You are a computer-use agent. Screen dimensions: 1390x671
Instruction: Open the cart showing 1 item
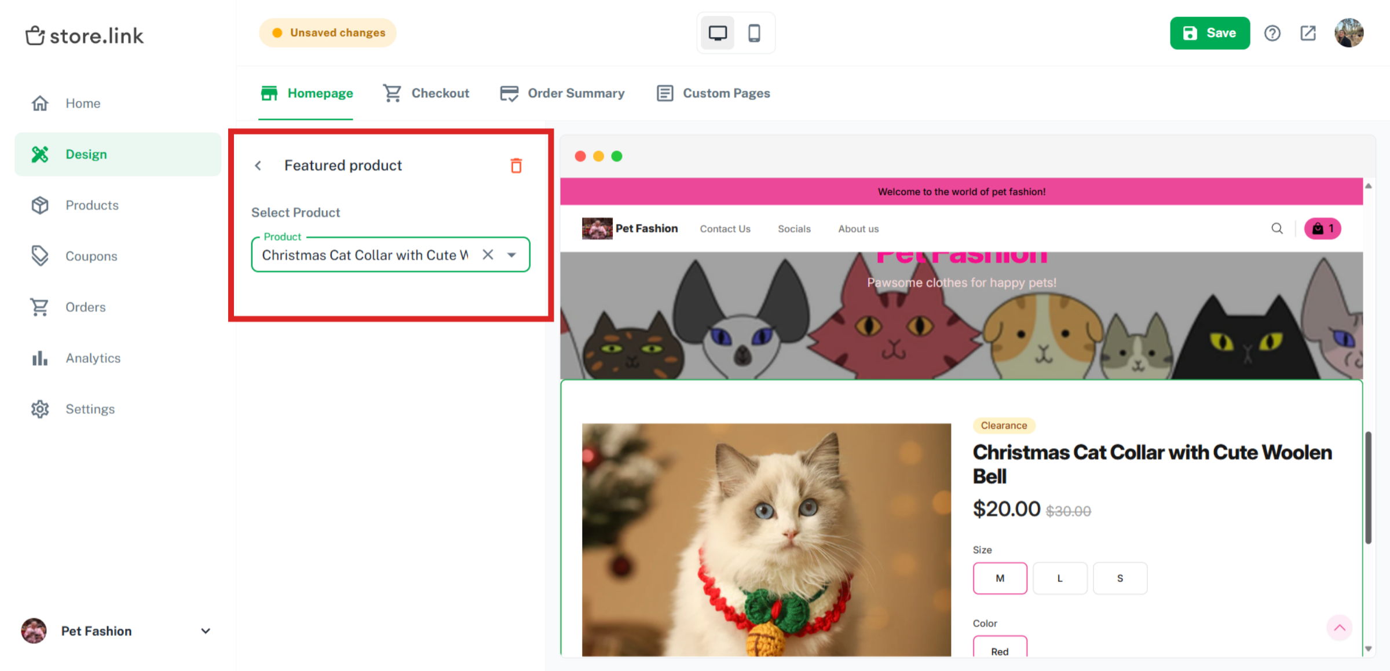coord(1322,228)
